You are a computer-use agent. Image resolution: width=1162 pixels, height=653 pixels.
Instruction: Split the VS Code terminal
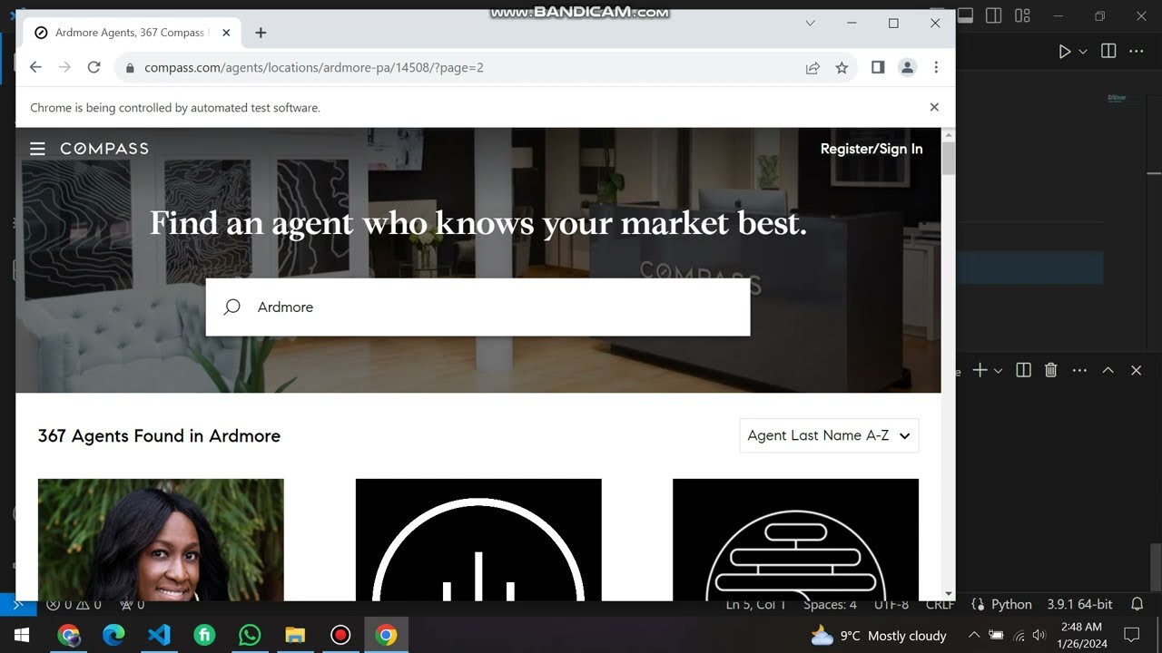(x=1023, y=370)
